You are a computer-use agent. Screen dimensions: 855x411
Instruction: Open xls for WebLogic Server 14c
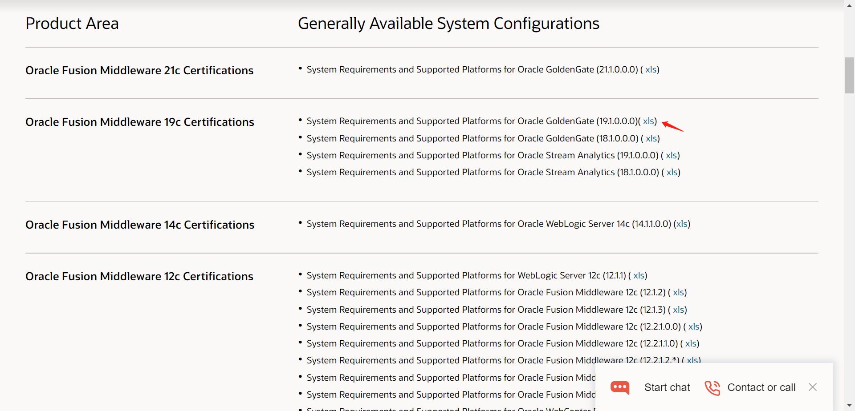pyautogui.click(x=682, y=224)
